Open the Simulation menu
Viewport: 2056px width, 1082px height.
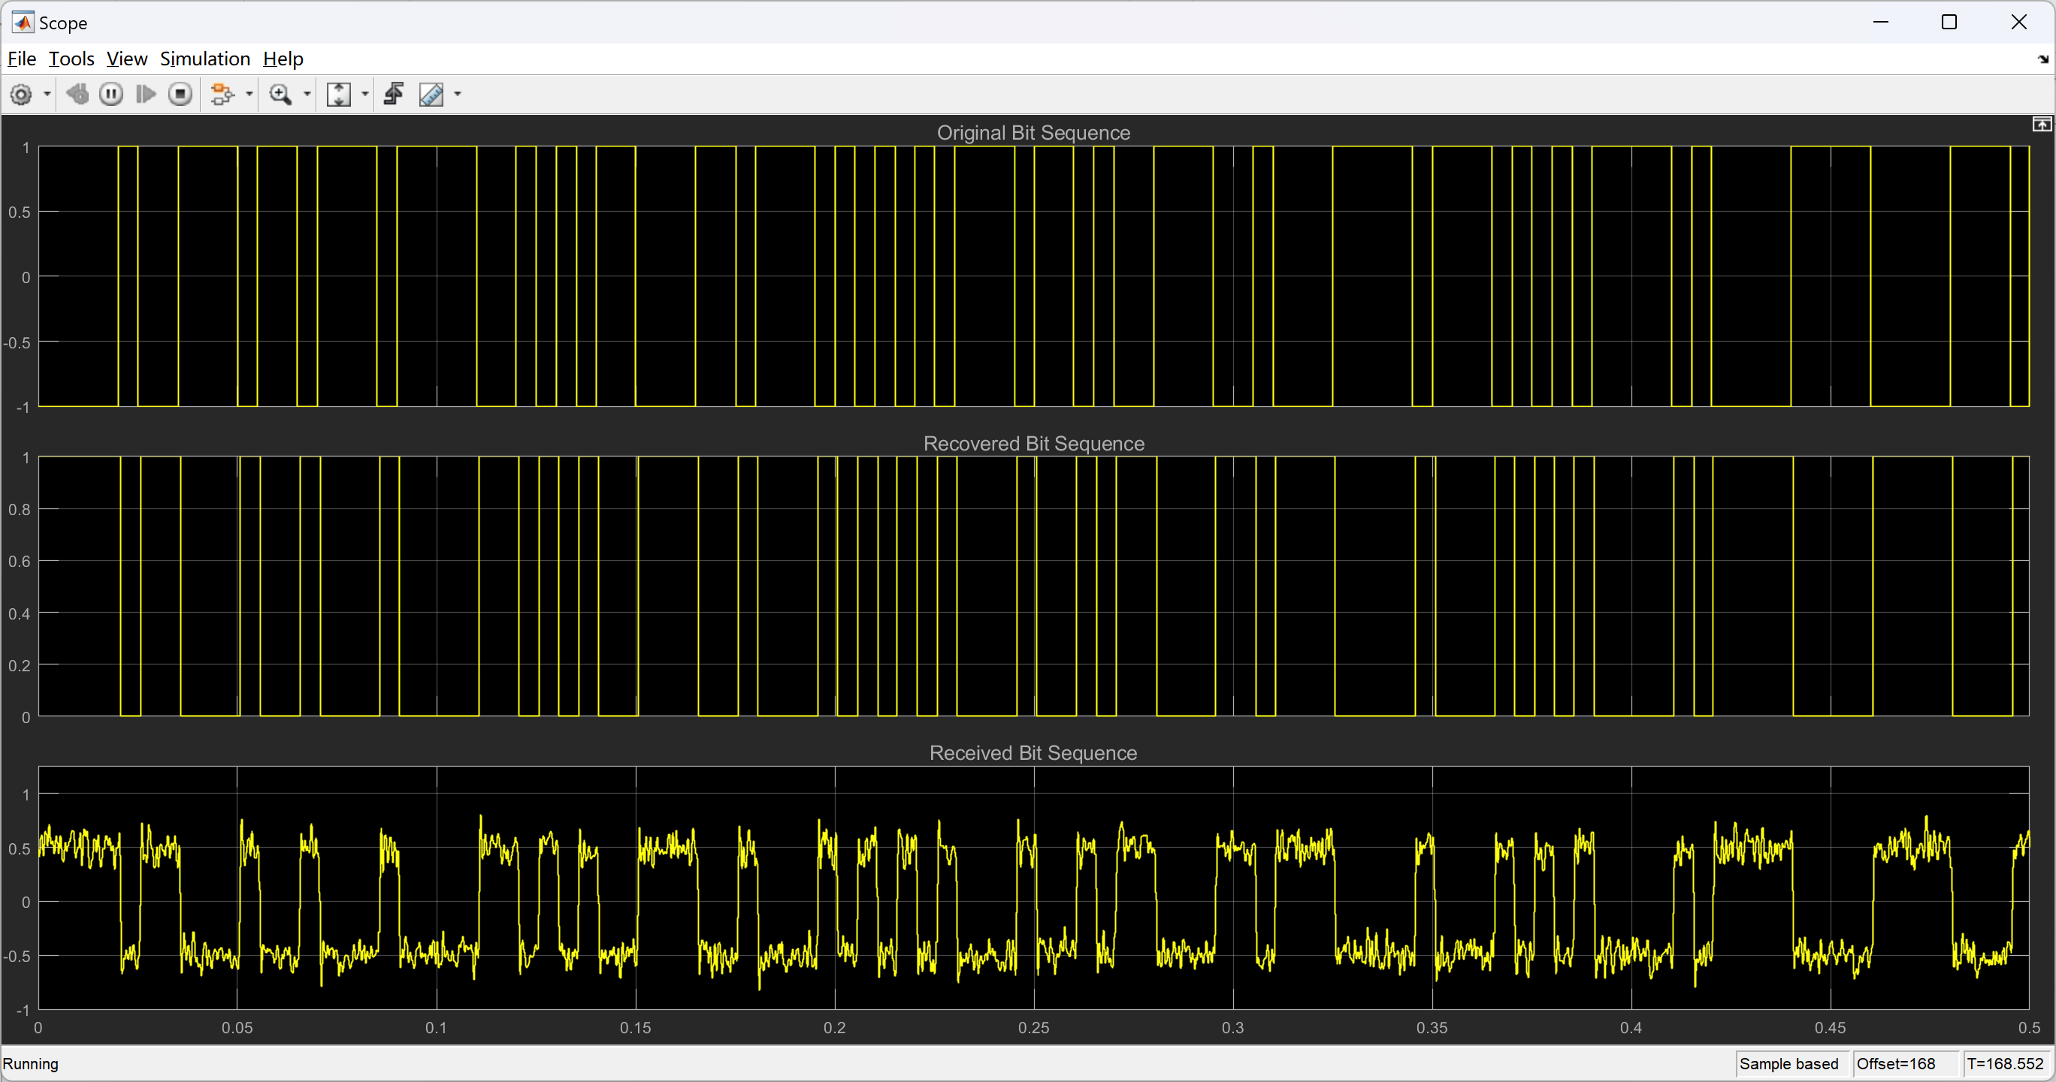pos(205,59)
